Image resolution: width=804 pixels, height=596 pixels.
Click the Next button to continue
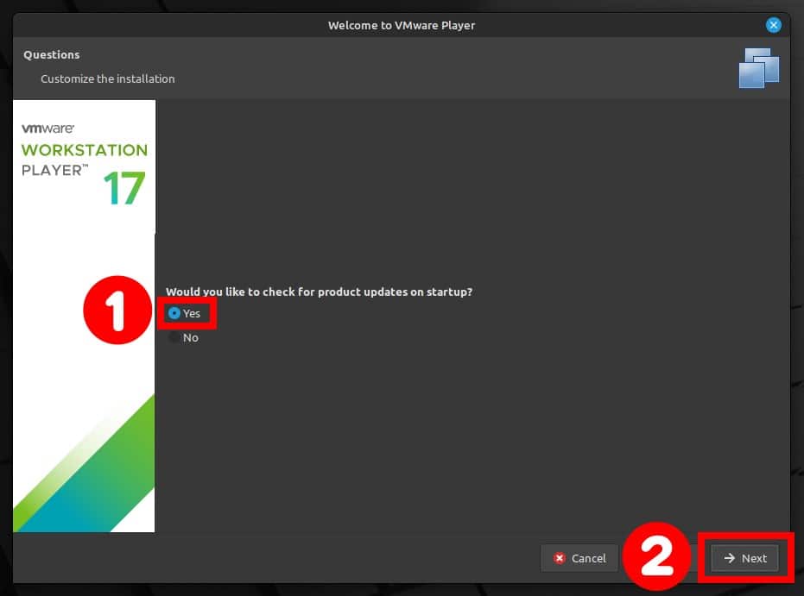[x=744, y=558]
